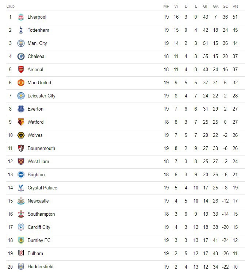Click the Chelsea club crest icon
Image resolution: width=245 pixels, height=273 pixels.
point(21,57)
